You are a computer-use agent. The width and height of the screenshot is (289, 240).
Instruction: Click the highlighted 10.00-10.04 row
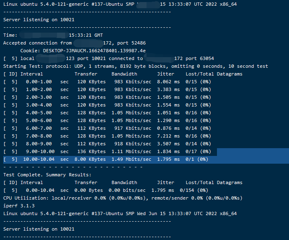(146, 159)
